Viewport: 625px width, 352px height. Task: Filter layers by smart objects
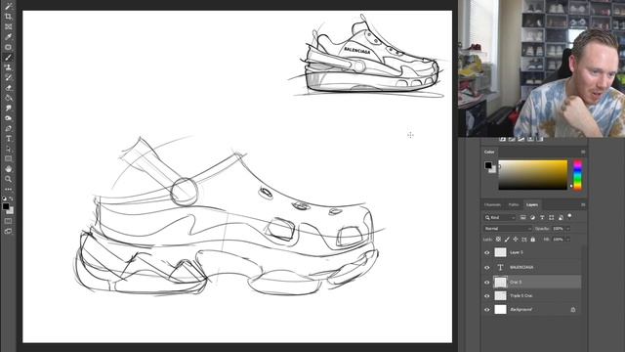point(561,217)
